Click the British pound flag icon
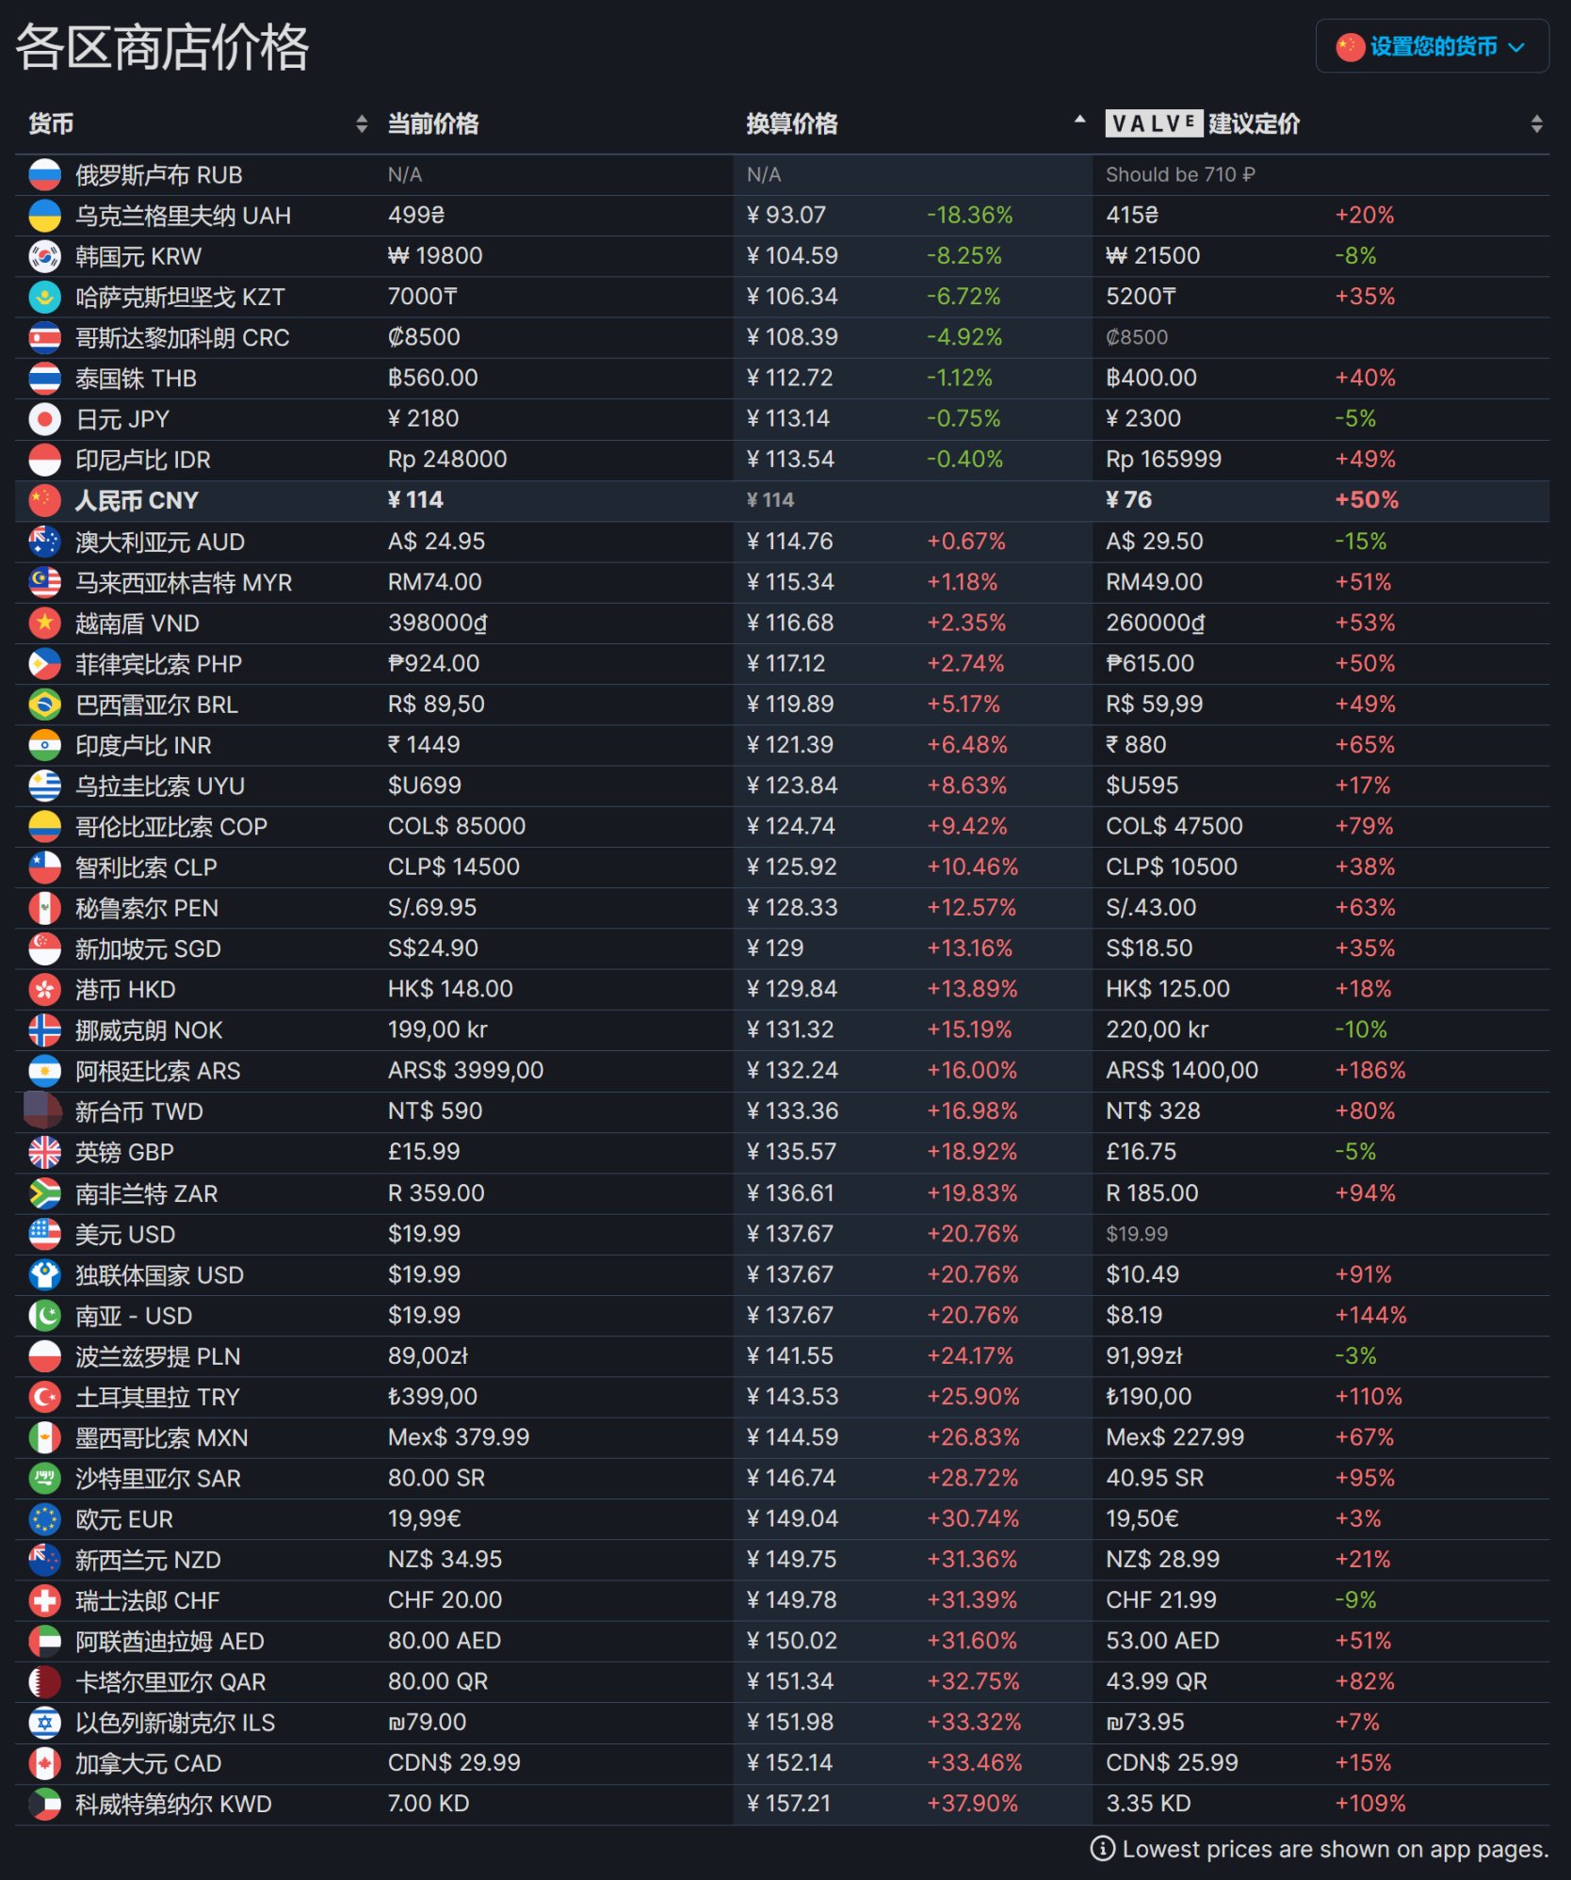Image resolution: width=1571 pixels, height=1880 pixels. point(44,1152)
